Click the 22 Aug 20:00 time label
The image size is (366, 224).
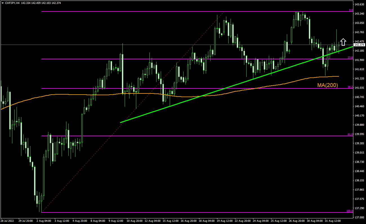coord(243,221)
